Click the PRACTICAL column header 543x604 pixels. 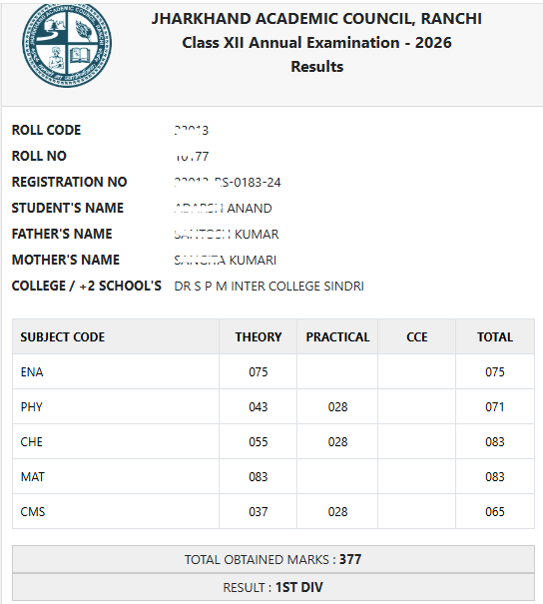[x=337, y=336]
